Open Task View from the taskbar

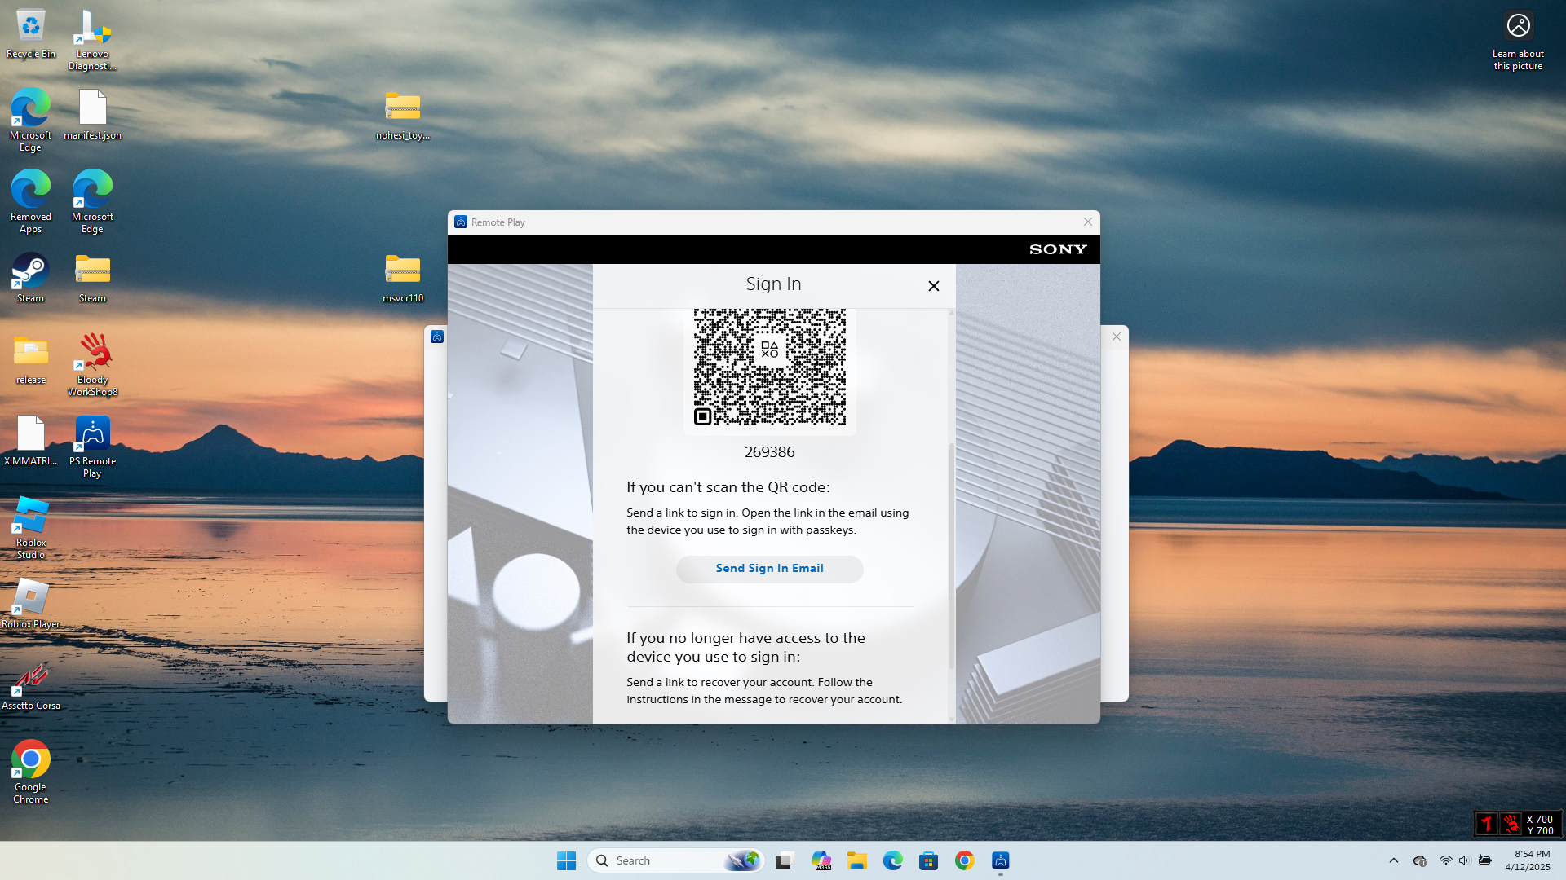[784, 860]
